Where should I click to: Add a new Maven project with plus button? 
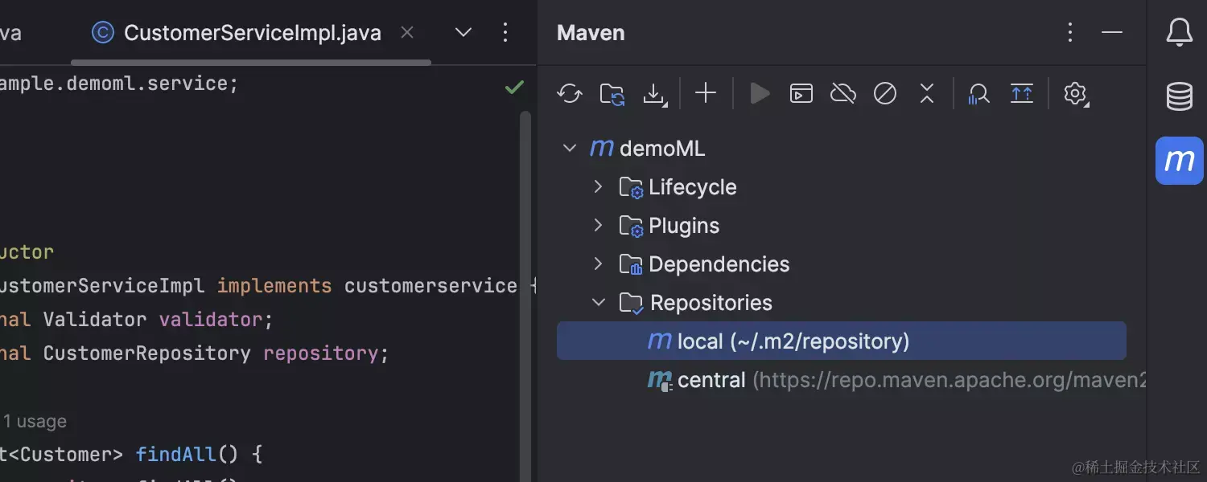[705, 93]
